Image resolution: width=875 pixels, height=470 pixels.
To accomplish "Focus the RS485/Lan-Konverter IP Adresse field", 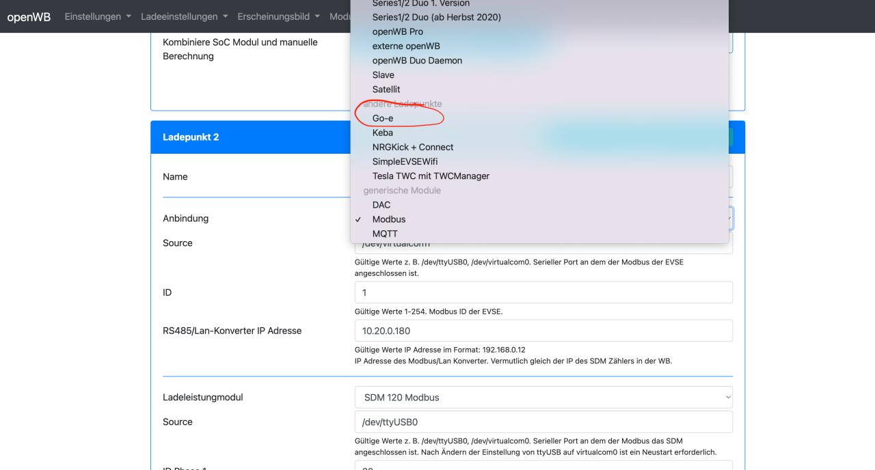I will 543,331.
